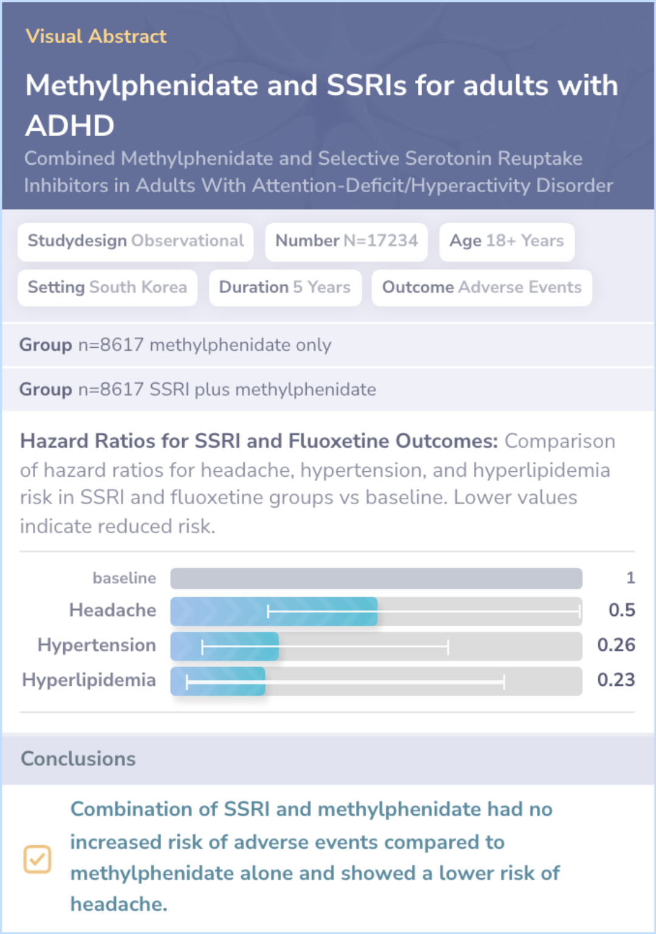Viewport: 656px width, 934px height.
Task: Click the Hyperlipidemia hazard ratio bar
Action: tap(217, 681)
